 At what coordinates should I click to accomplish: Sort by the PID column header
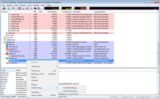[34, 12]
